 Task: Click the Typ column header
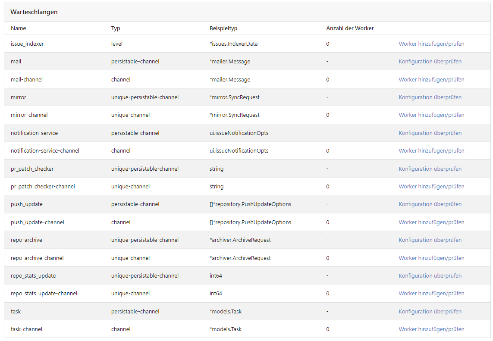(116, 28)
